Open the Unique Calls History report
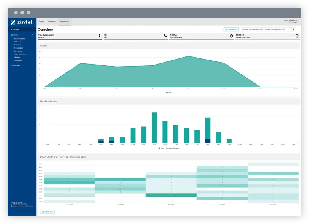Image resolution: width=309 pixels, height=224 pixels. [x=20, y=54]
